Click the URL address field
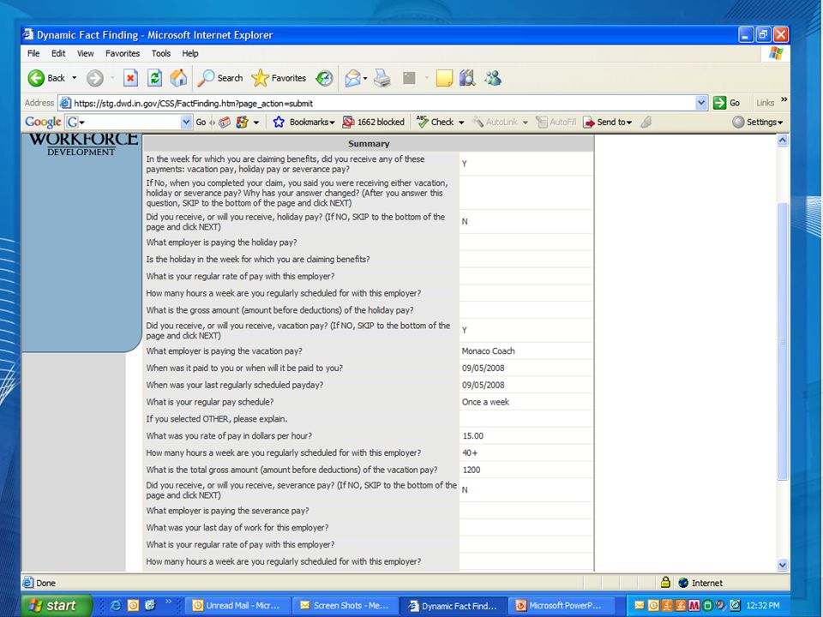 [382, 103]
